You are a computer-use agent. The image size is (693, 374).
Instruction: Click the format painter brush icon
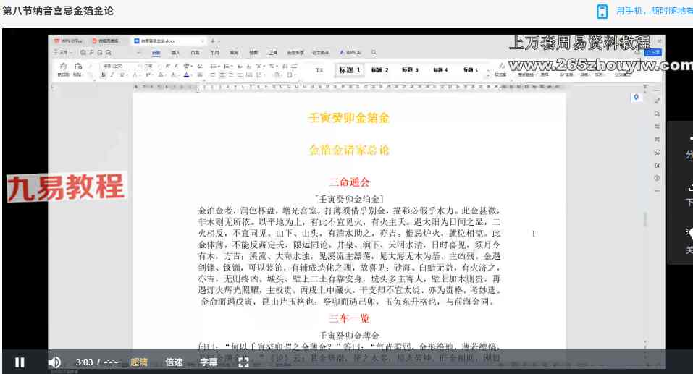point(63,67)
